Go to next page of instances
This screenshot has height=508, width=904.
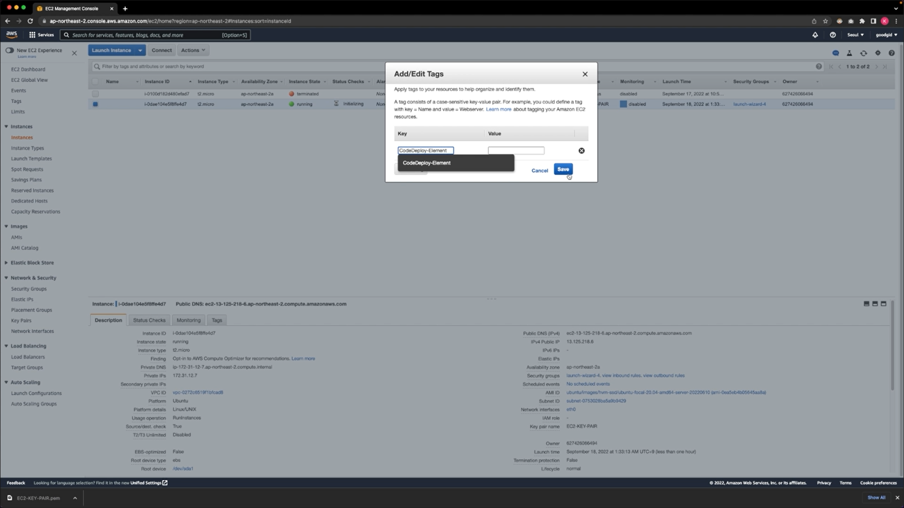[x=877, y=67]
